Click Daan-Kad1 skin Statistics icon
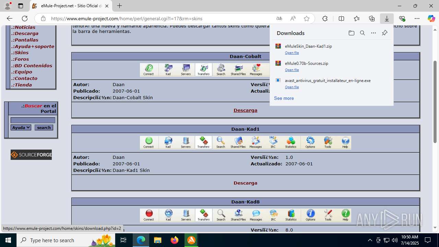439x247 pixels. click(290, 142)
